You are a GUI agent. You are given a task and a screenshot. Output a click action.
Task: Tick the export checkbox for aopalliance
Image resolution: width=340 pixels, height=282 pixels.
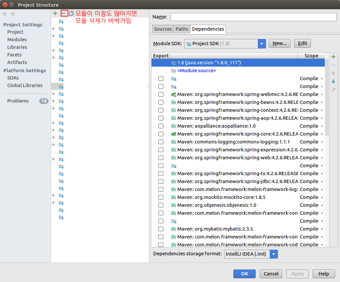click(161, 126)
